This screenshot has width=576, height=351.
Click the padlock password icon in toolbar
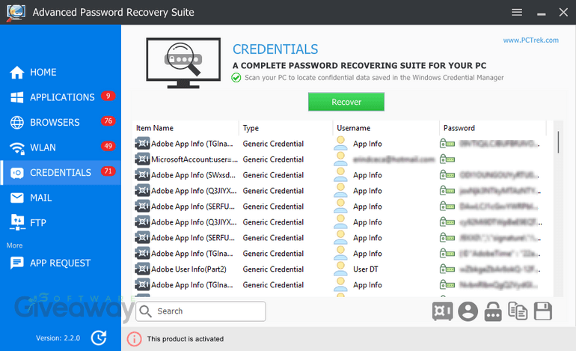tap(493, 311)
